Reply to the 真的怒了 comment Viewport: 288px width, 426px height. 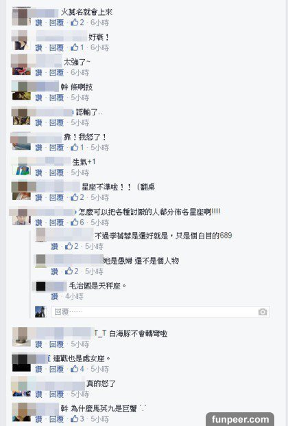click(56, 394)
